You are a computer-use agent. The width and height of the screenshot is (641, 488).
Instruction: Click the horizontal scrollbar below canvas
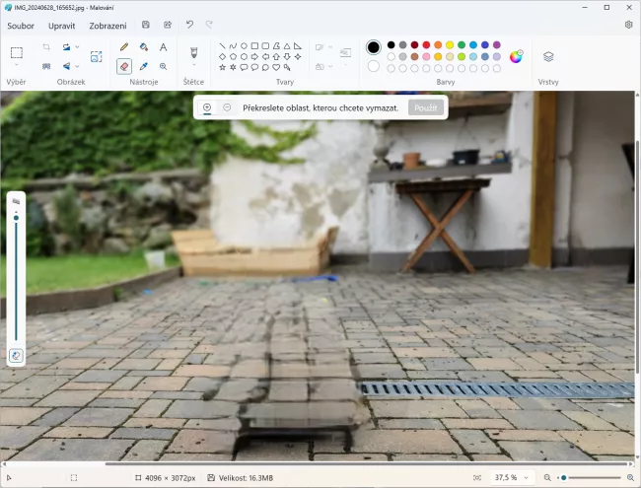click(x=365, y=463)
